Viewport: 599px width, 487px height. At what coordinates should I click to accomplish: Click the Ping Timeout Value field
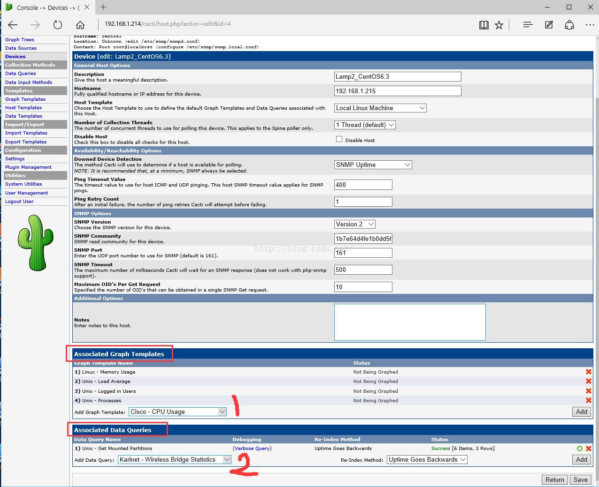(x=363, y=185)
